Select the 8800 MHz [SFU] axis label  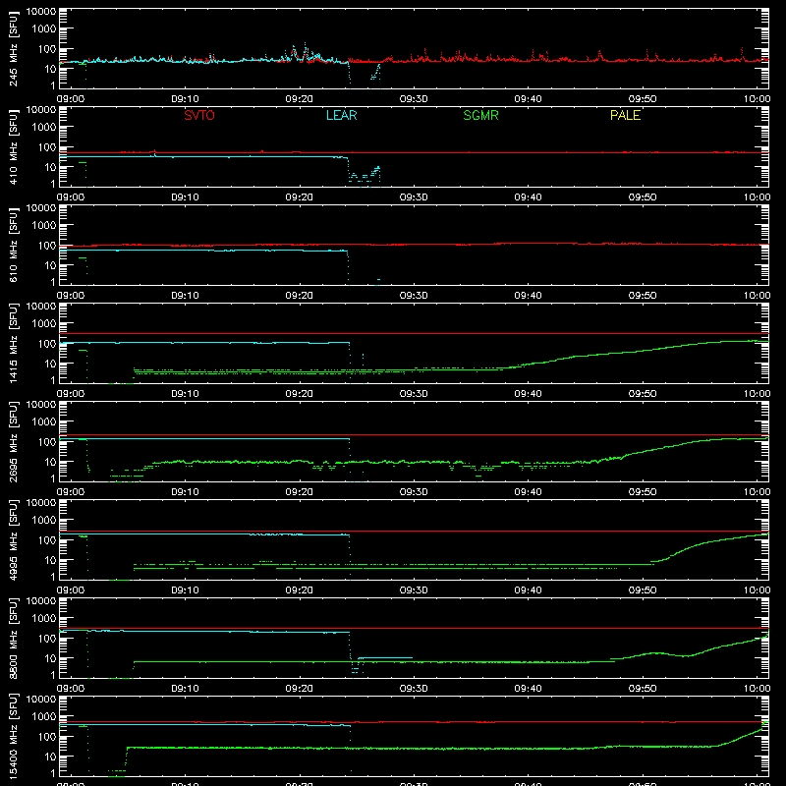[x=13, y=638]
